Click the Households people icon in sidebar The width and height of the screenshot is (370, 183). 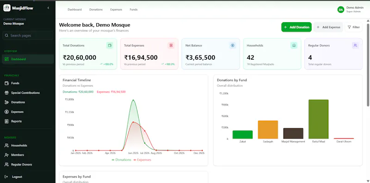click(x=6, y=146)
